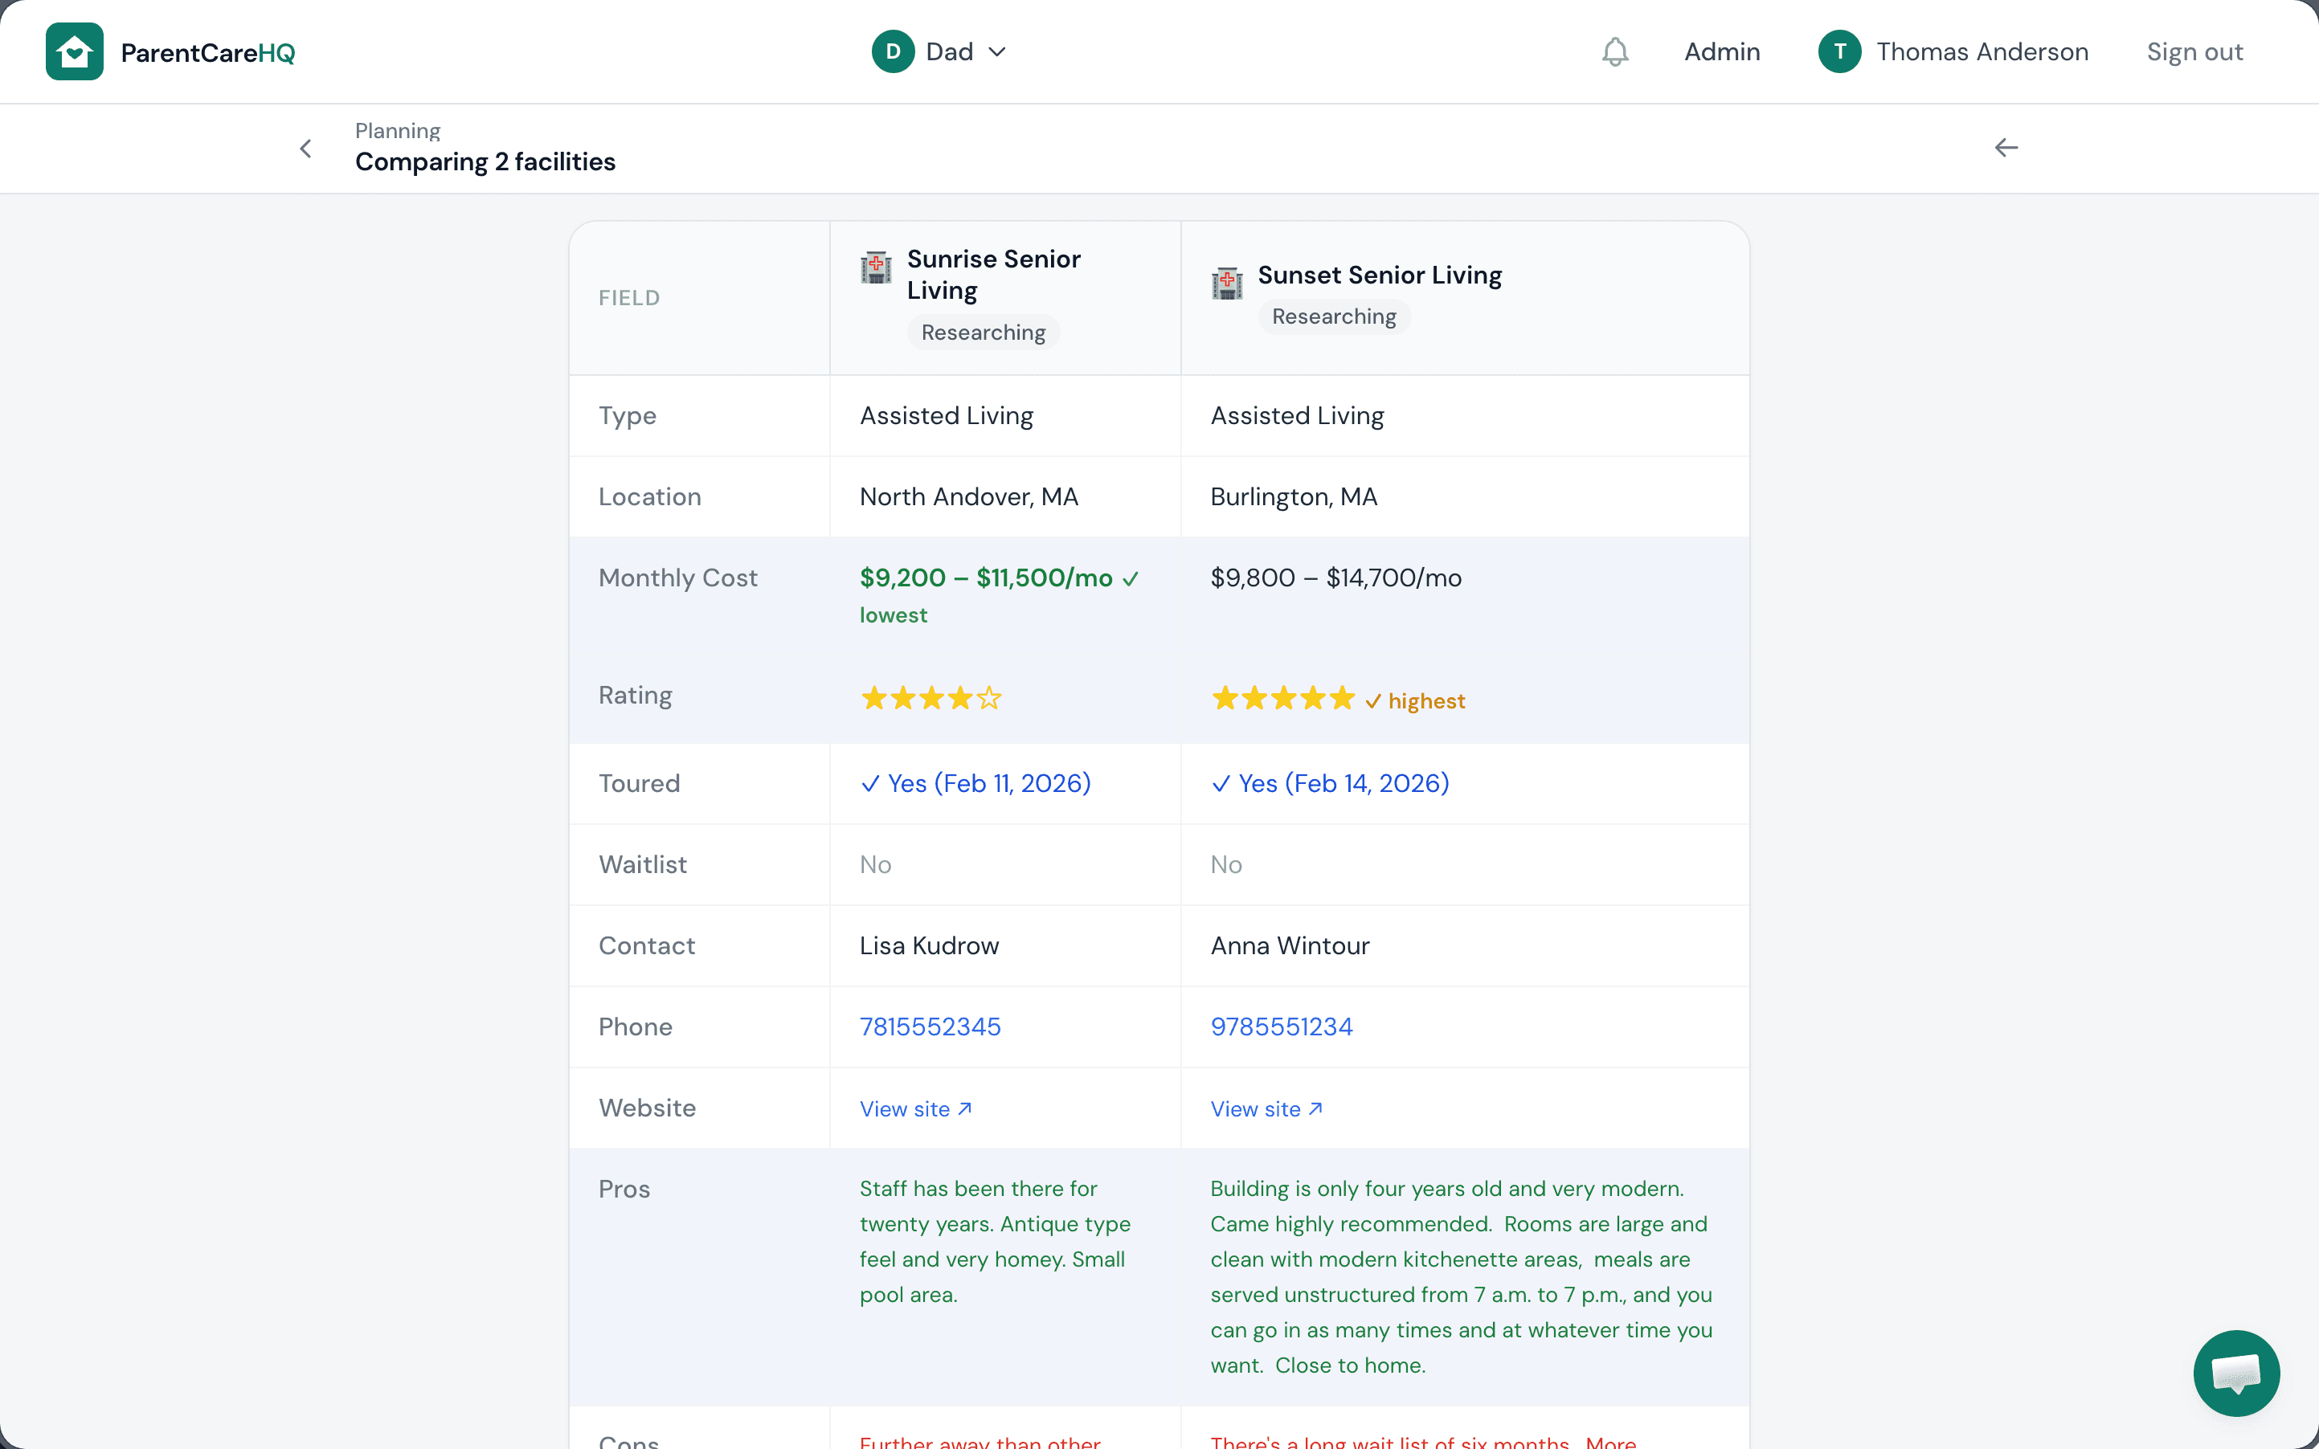
Task: Click the Researching status for Sunset
Action: coord(1334,316)
